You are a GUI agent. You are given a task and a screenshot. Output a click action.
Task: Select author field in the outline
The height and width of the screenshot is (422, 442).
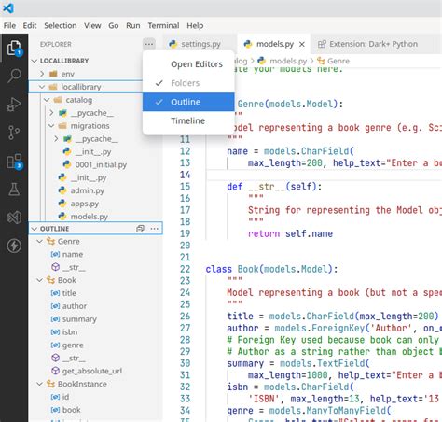tap(75, 306)
